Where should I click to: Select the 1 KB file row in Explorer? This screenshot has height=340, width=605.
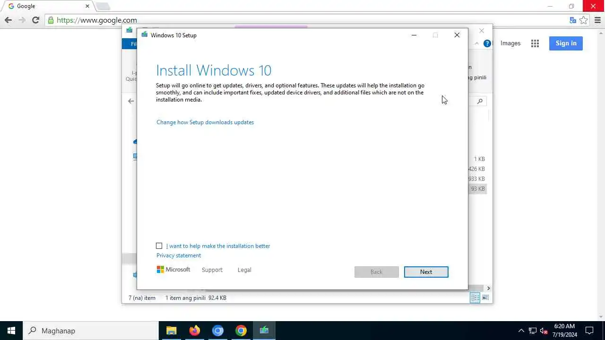[477, 159]
